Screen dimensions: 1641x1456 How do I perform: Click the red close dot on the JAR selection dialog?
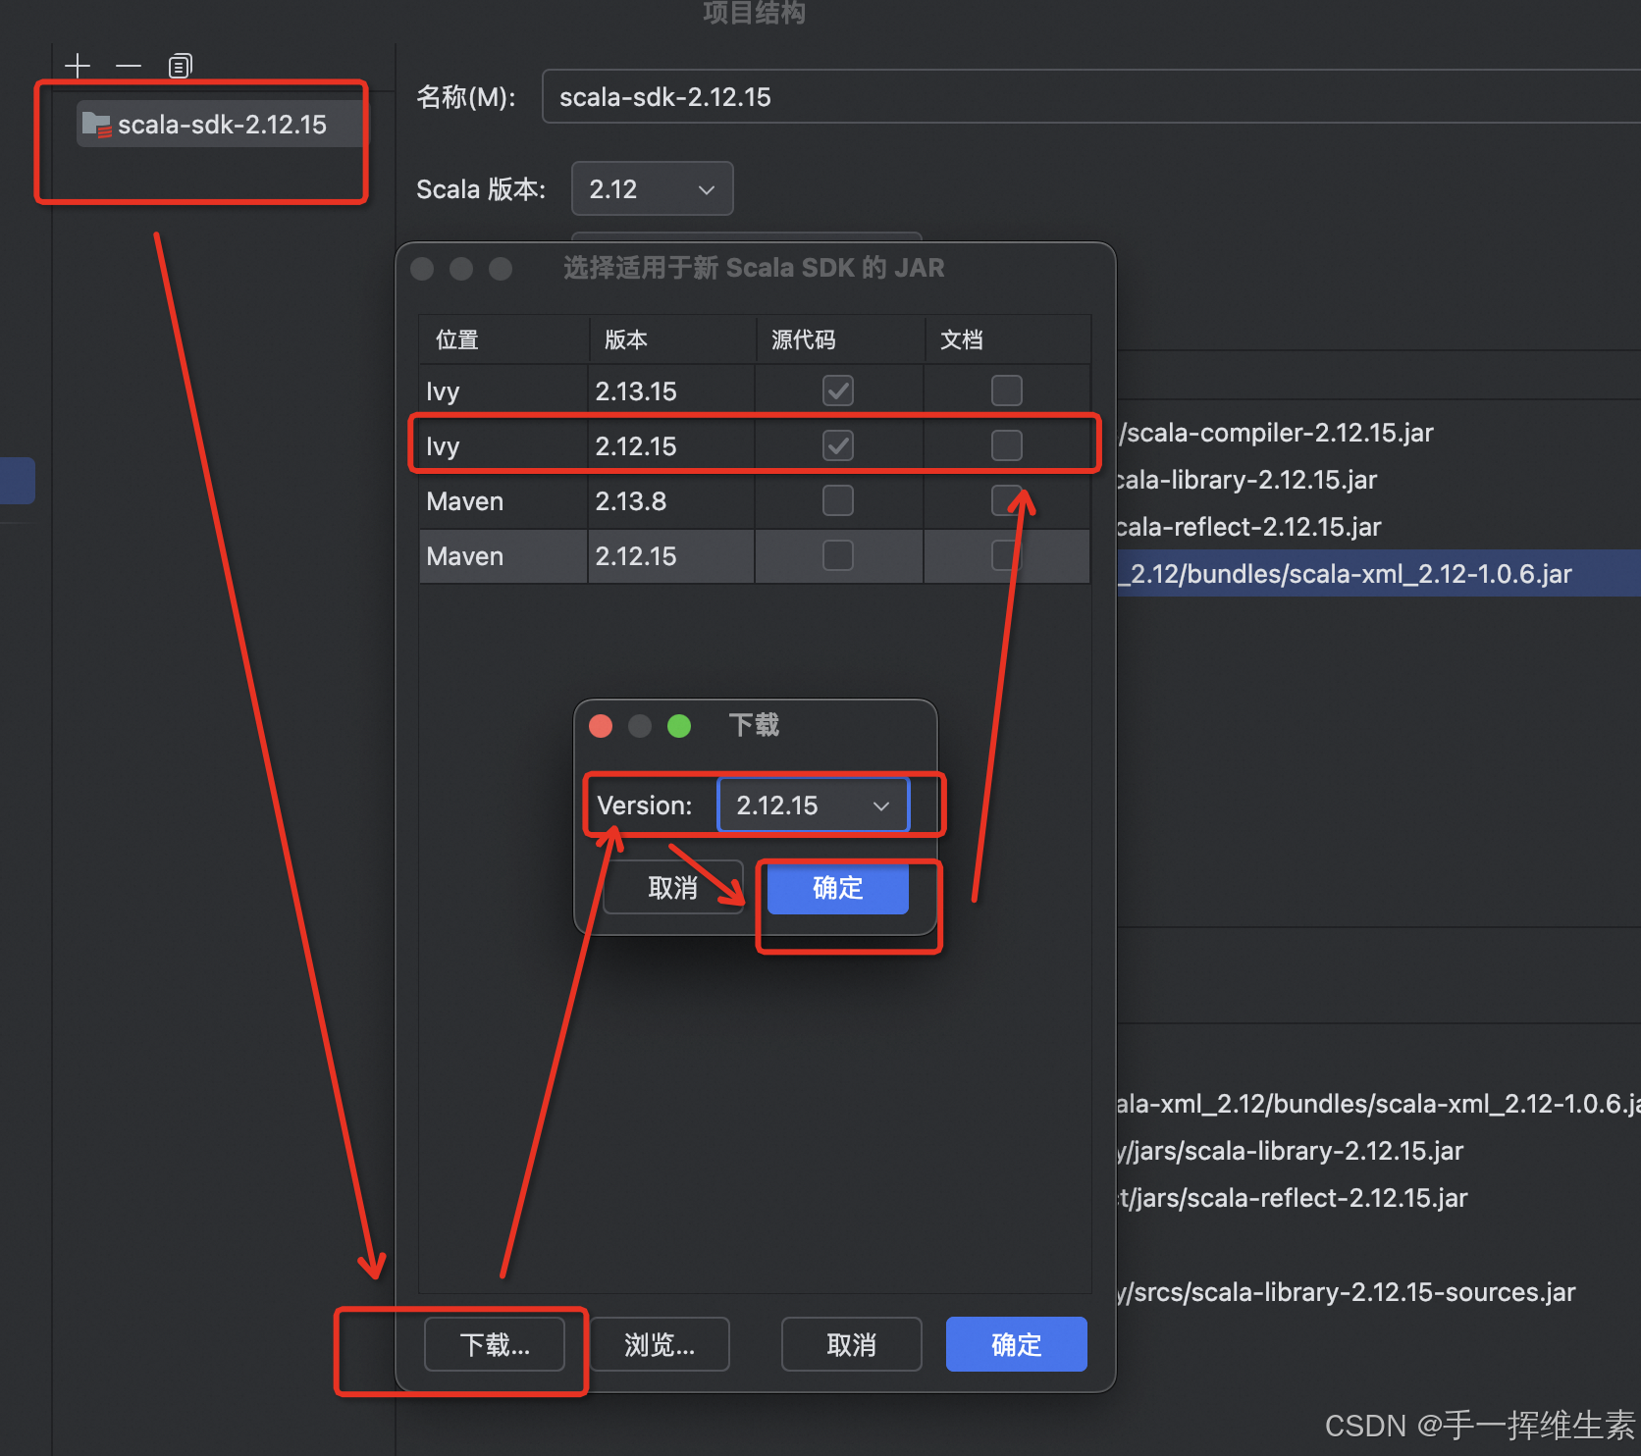(x=421, y=269)
